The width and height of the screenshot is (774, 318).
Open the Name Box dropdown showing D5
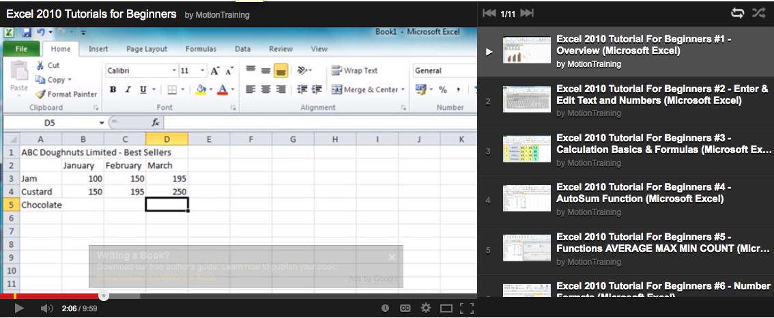point(102,122)
